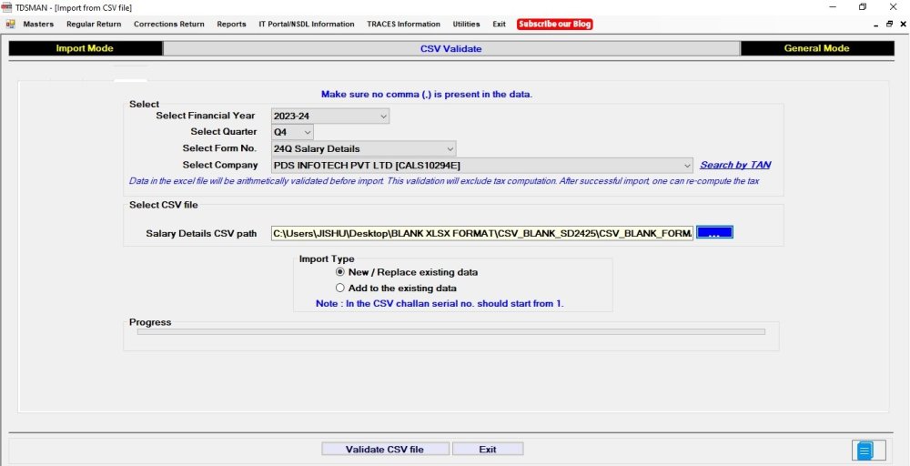Viewport: 910px width, 466px height.
Task: Click the Validate CSV file button
Action: coord(385,450)
